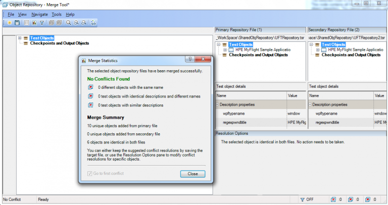Screen dimensions: 388x205
Task: Open the File menu
Action: pos(11,14)
